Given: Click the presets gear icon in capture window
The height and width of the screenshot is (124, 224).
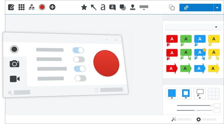Looking at the screenshot, I should coord(10,93).
